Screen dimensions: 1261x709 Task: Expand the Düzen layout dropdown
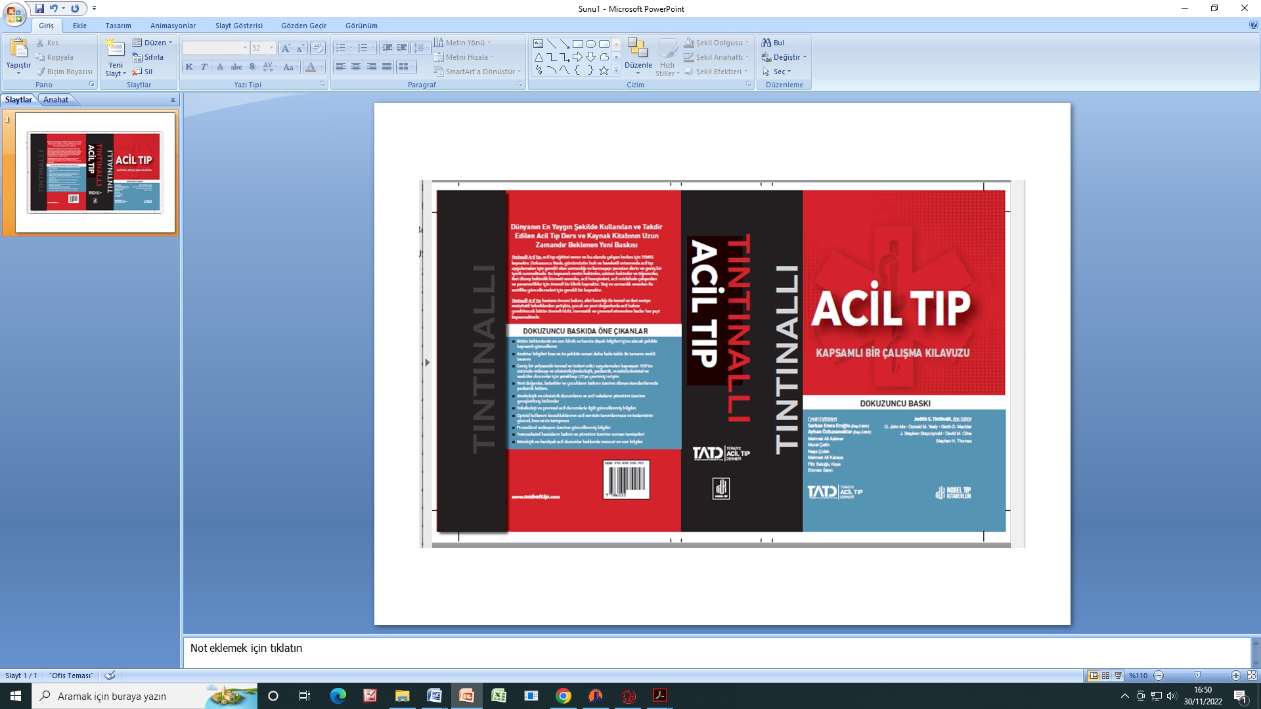pos(152,43)
